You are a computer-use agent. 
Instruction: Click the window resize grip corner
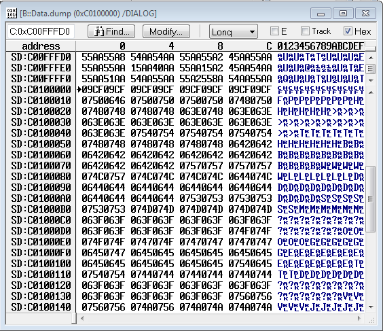coord(371,320)
